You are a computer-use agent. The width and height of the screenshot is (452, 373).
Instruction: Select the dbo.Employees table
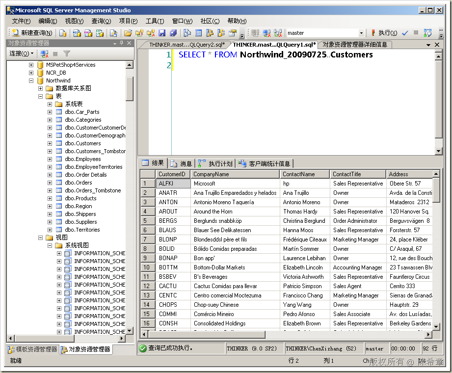83,159
